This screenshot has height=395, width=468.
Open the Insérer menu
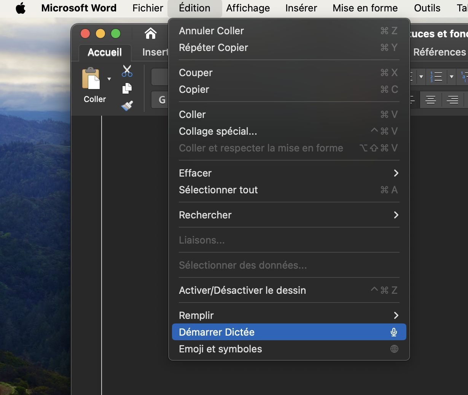(x=301, y=8)
